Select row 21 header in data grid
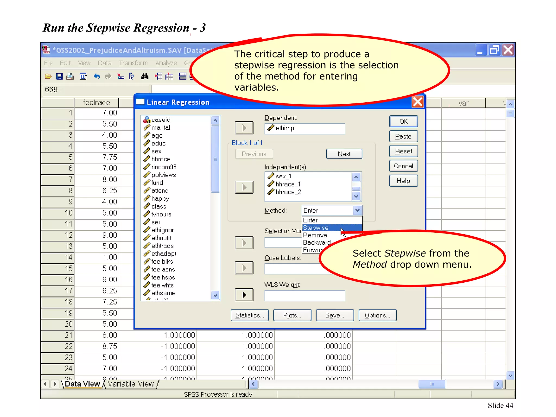This screenshot has width=556, height=417. pyautogui.click(x=58, y=335)
